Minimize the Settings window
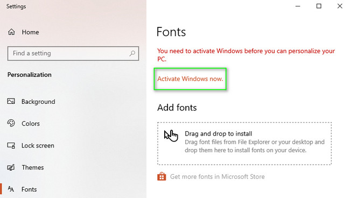 click(x=298, y=6)
